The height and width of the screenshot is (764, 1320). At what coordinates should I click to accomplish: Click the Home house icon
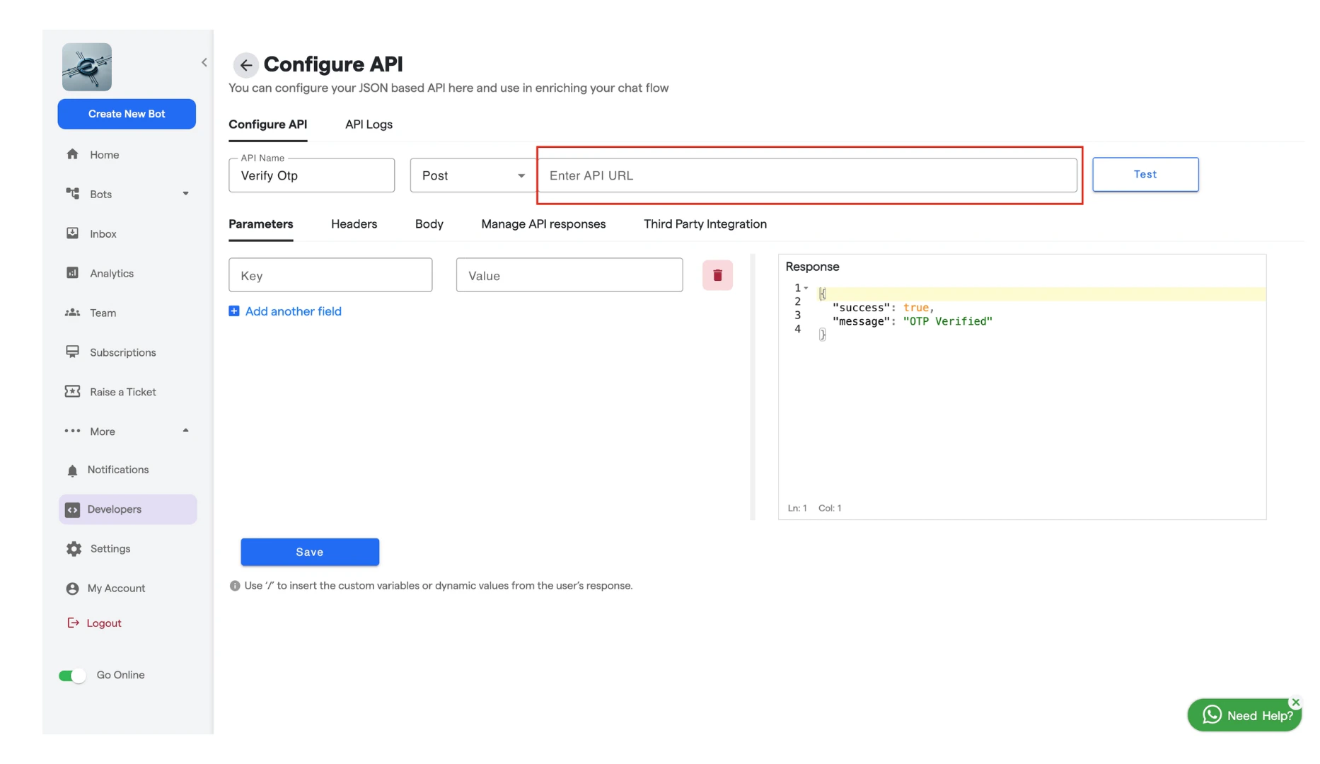[72, 154]
